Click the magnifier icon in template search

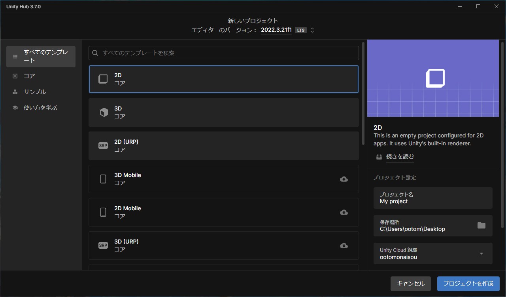coord(95,53)
